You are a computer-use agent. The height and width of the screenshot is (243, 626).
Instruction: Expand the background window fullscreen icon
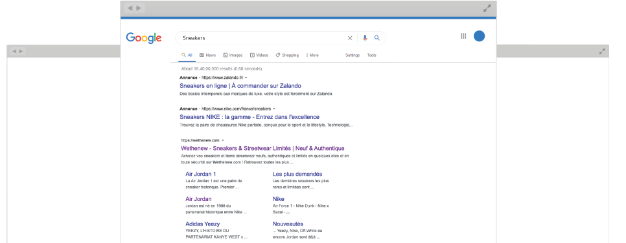(602, 52)
